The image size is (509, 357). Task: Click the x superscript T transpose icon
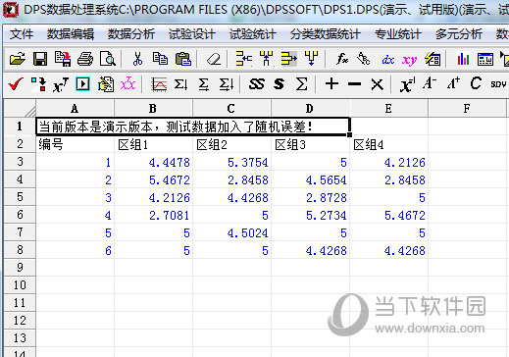[61, 85]
